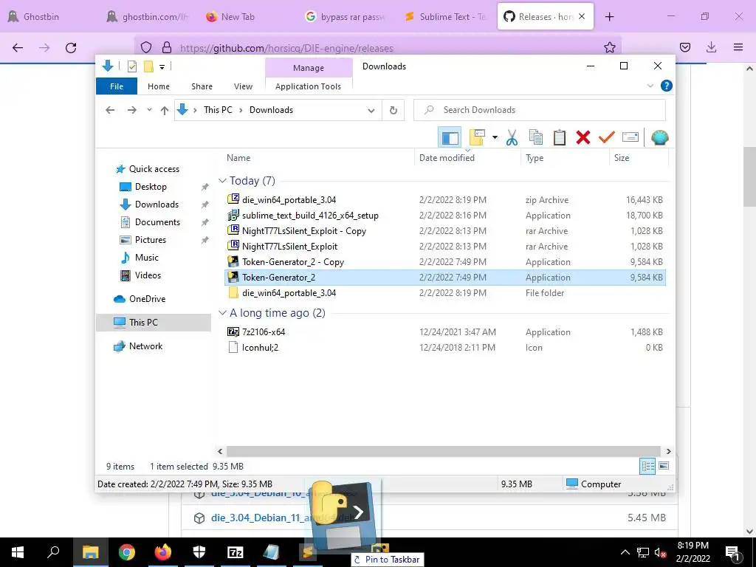Image resolution: width=756 pixels, height=567 pixels.
Task: Click Explorer Refresh button beside address bar
Action: click(394, 111)
